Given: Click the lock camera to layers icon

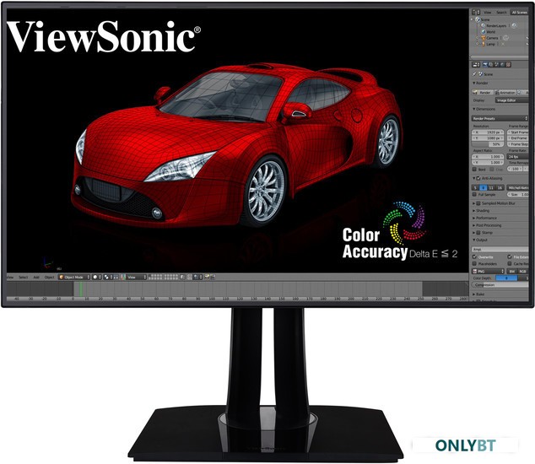Looking at the screenshot, I should pyautogui.click(x=182, y=277).
